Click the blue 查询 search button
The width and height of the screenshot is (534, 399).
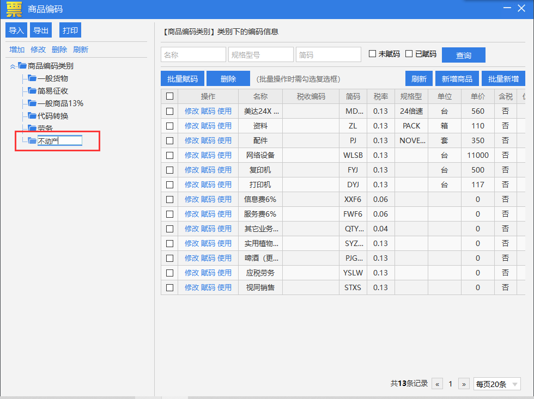[x=463, y=55]
